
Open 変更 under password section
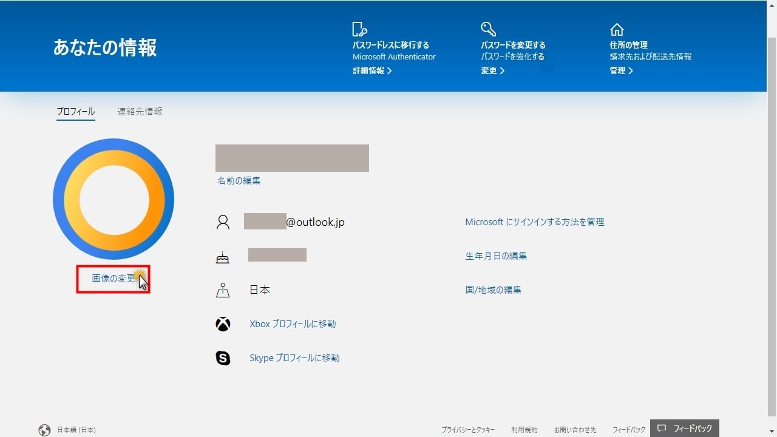pyautogui.click(x=493, y=70)
